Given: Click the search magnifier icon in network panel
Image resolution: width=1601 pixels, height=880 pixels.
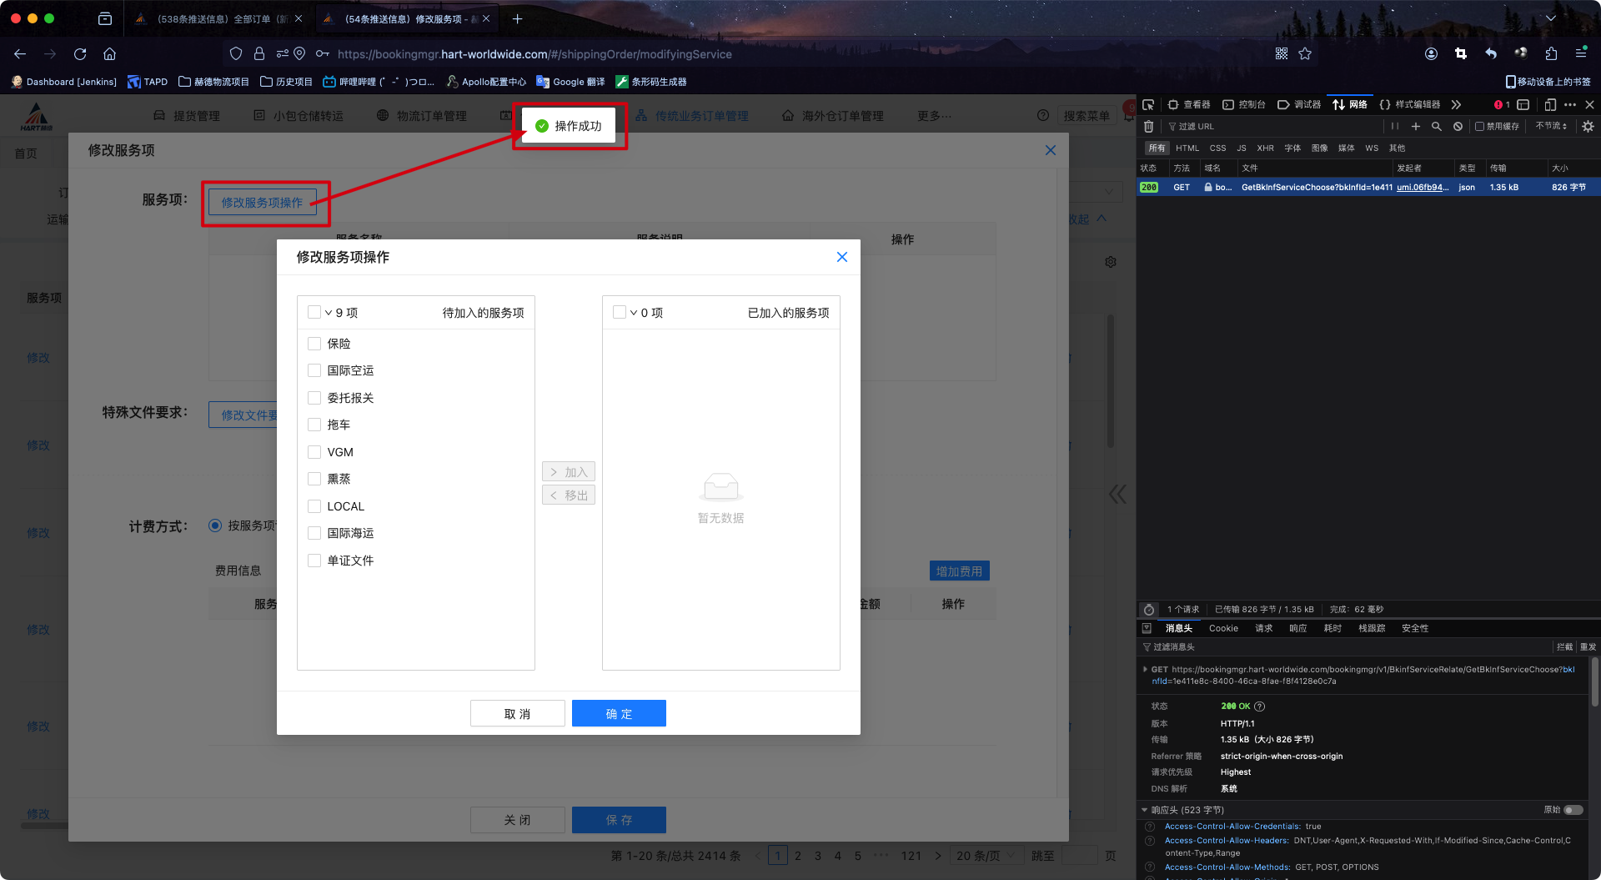Looking at the screenshot, I should click(1436, 127).
